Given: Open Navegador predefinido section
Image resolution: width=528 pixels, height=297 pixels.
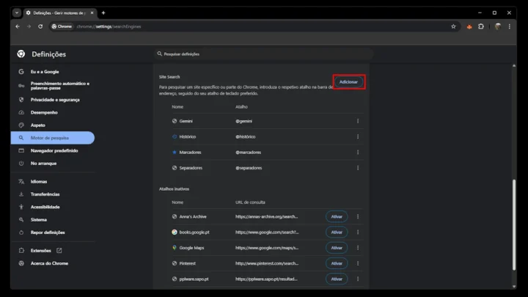Looking at the screenshot, I should 56,150.
